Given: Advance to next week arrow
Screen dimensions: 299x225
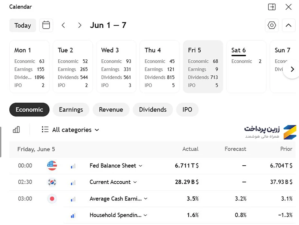Looking at the screenshot, I should point(80,25).
